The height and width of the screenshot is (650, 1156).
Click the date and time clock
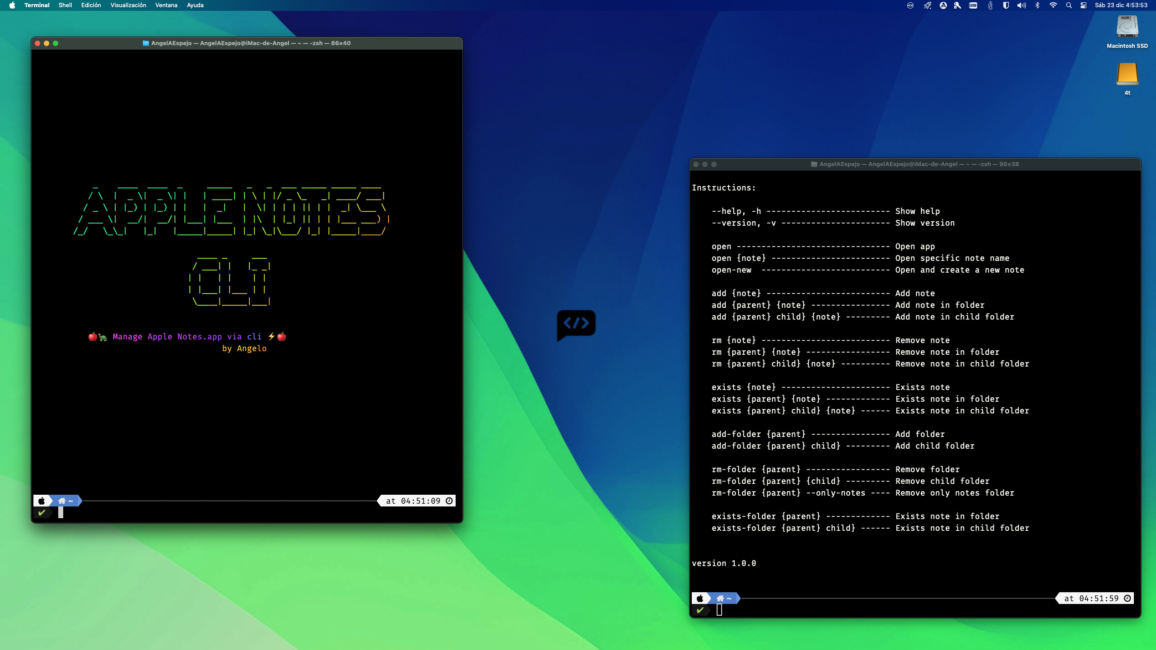click(1121, 5)
